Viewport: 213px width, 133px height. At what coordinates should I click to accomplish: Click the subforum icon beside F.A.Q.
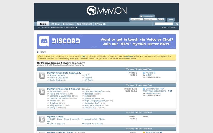click(83, 75)
